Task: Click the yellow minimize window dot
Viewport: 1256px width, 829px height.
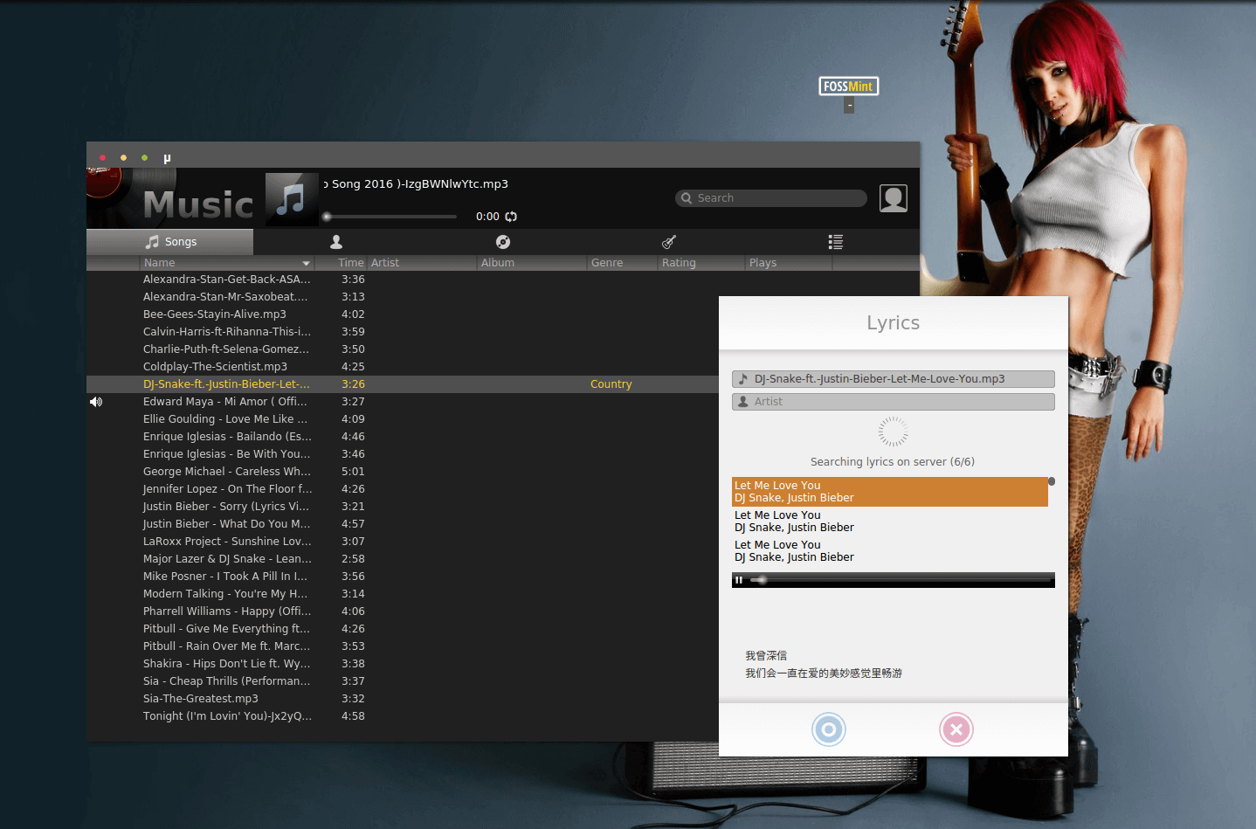Action: coord(123,158)
